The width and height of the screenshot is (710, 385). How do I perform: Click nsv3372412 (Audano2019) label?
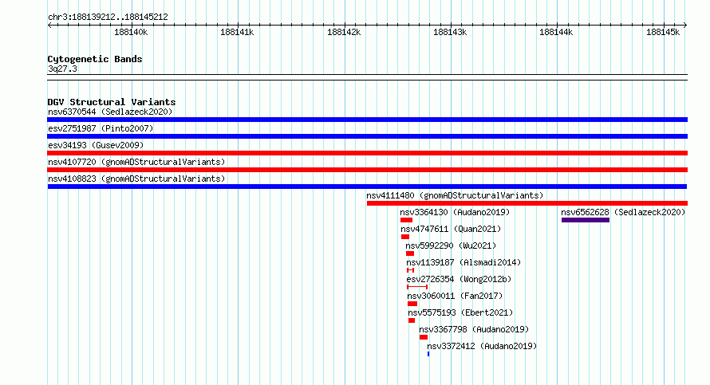pos(482,346)
